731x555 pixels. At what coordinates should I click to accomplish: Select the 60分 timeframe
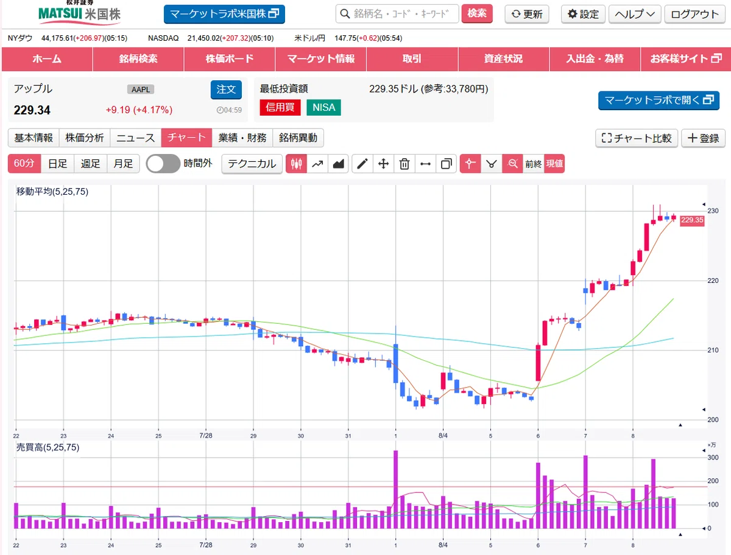(24, 164)
